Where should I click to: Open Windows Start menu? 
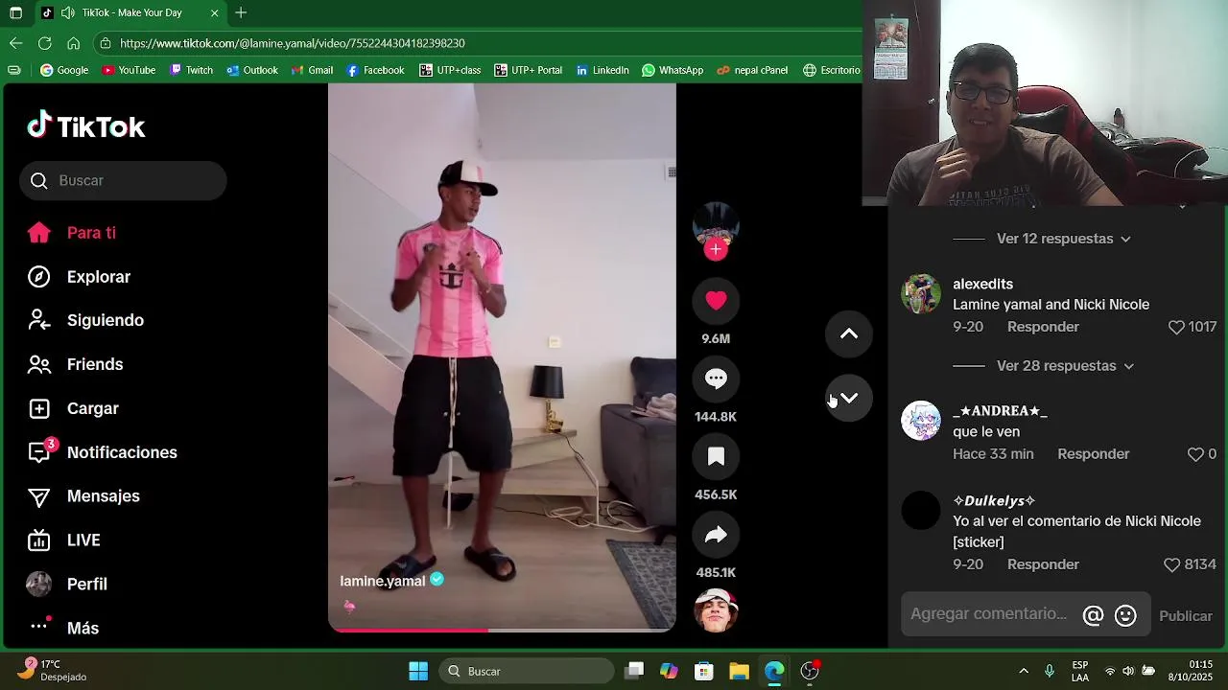tap(418, 671)
